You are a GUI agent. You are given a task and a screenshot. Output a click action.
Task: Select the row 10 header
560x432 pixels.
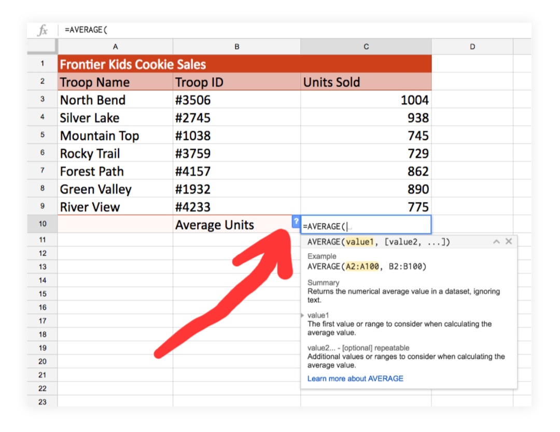[x=42, y=224]
